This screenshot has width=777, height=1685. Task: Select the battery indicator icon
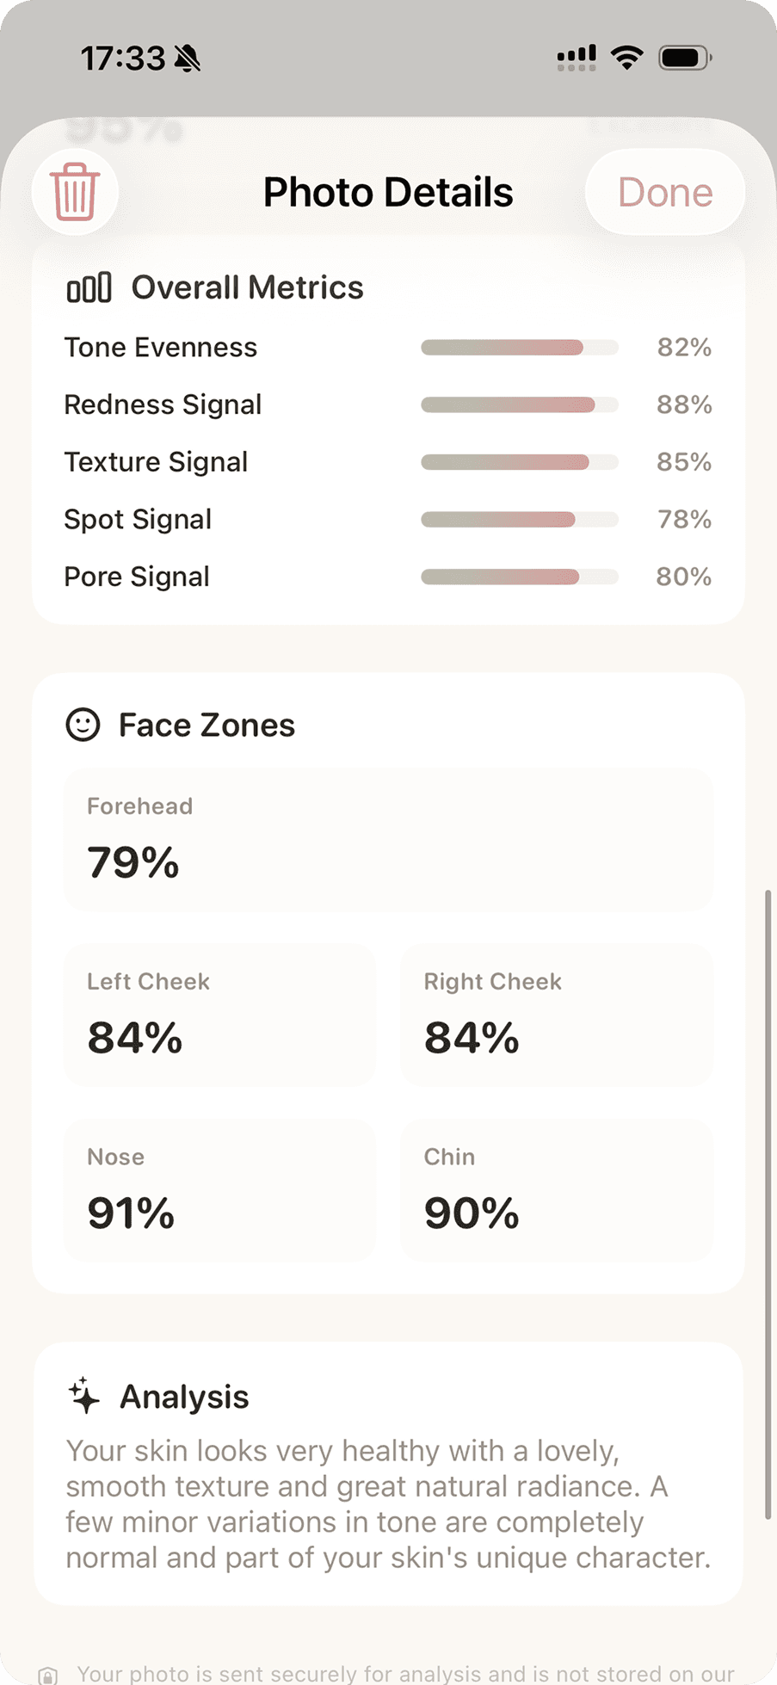(684, 57)
